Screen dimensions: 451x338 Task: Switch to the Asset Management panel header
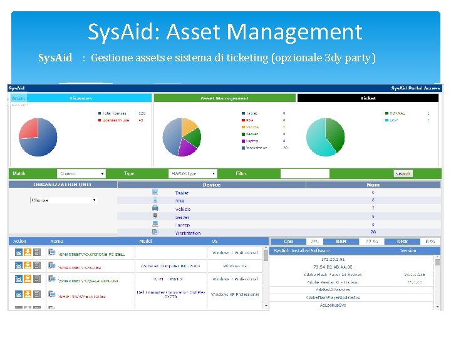pos(225,98)
